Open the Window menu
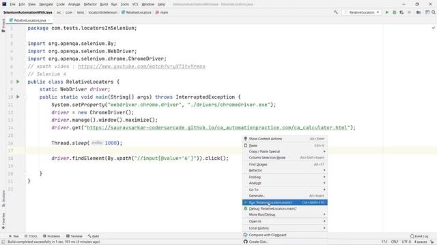This screenshot has height=245, width=437. point(147,4)
